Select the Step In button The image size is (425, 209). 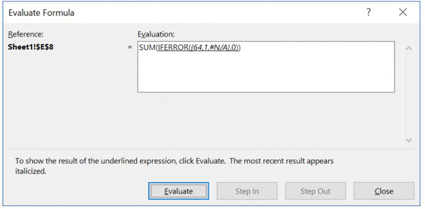coord(247,191)
